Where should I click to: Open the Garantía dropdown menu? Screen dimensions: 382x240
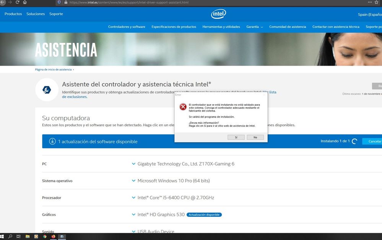click(255, 27)
